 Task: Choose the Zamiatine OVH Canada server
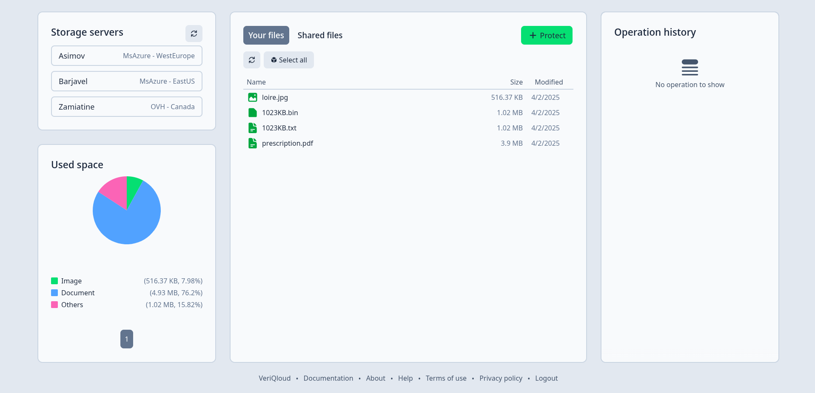pyautogui.click(x=126, y=107)
